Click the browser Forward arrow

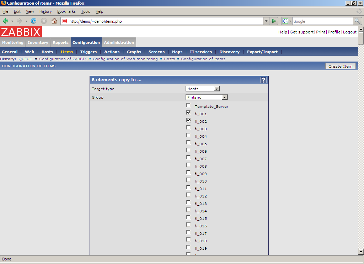[x=19, y=21]
